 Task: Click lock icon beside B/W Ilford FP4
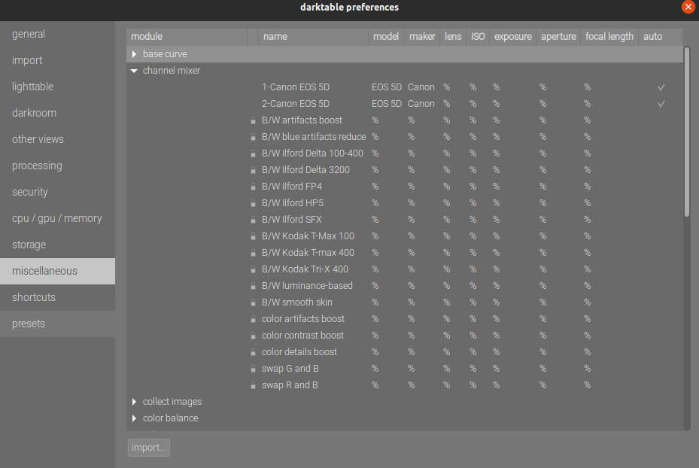(253, 187)
